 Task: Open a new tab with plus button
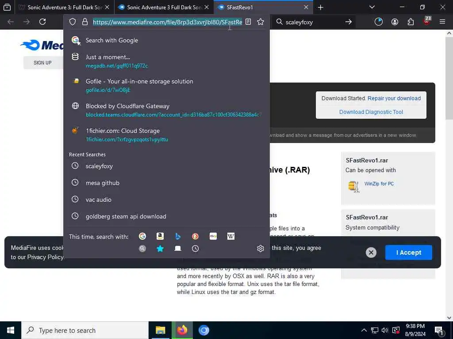click(x=321, y=7)
